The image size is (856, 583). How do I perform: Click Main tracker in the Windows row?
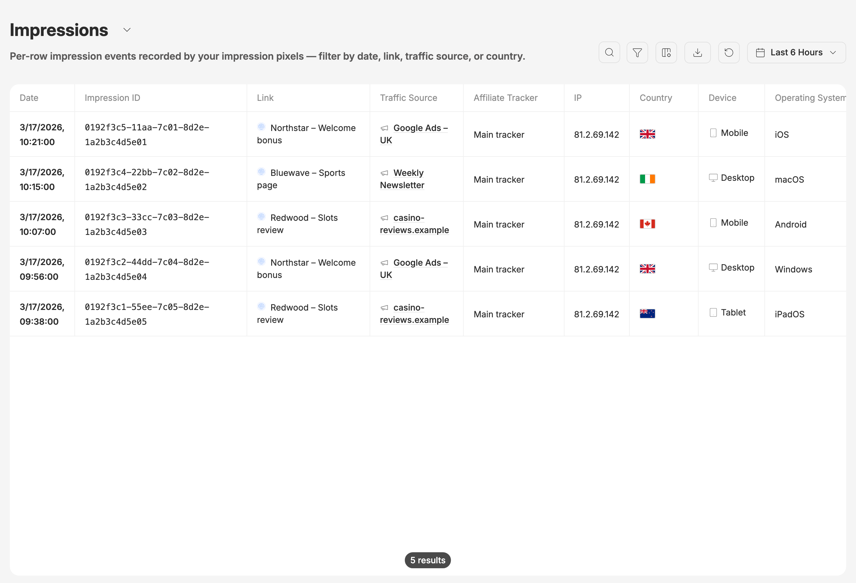499,269
